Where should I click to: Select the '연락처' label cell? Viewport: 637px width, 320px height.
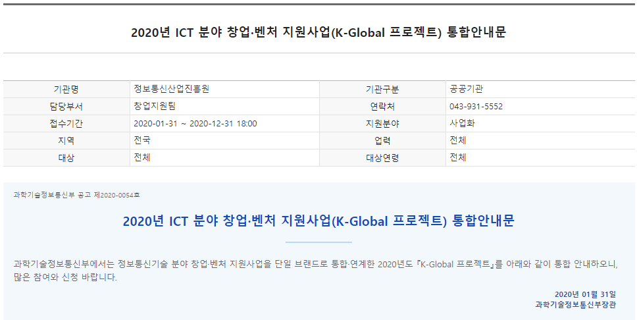coord(382,107)
